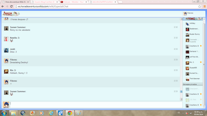Click Jxdd's avatar in chat
Image resolution: width=207 pixels, height=116 pixels.
click(6, 50)
